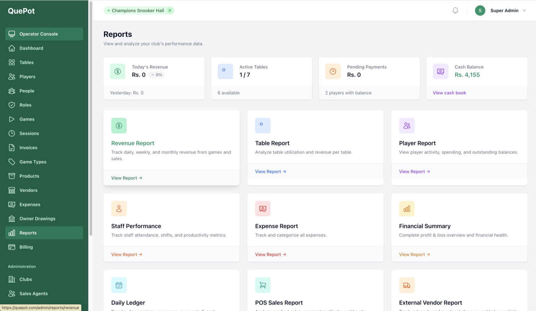Click the Expense Report cash icon
The width and height of the screenshot is (536, 311).
(x=263, y=209)
